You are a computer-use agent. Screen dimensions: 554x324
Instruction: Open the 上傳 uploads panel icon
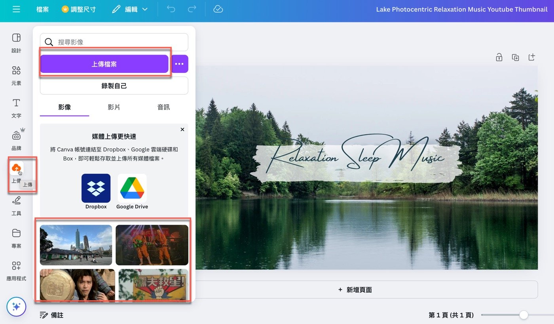[17, 168]
